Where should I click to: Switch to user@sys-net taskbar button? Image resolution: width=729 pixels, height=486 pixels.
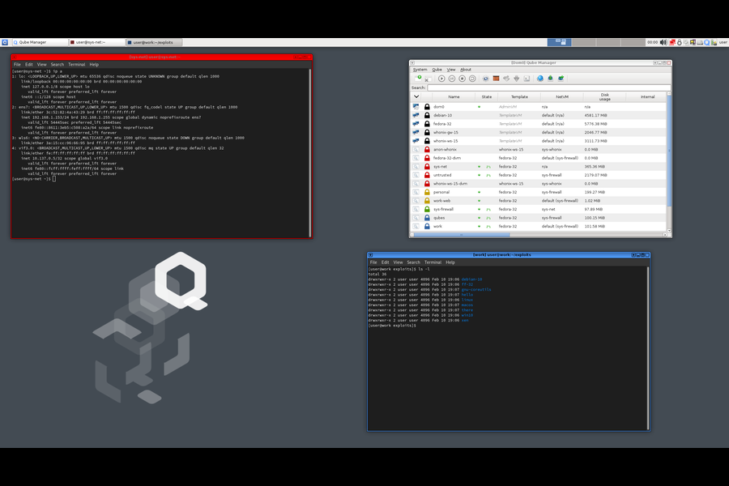click(96, 42)
